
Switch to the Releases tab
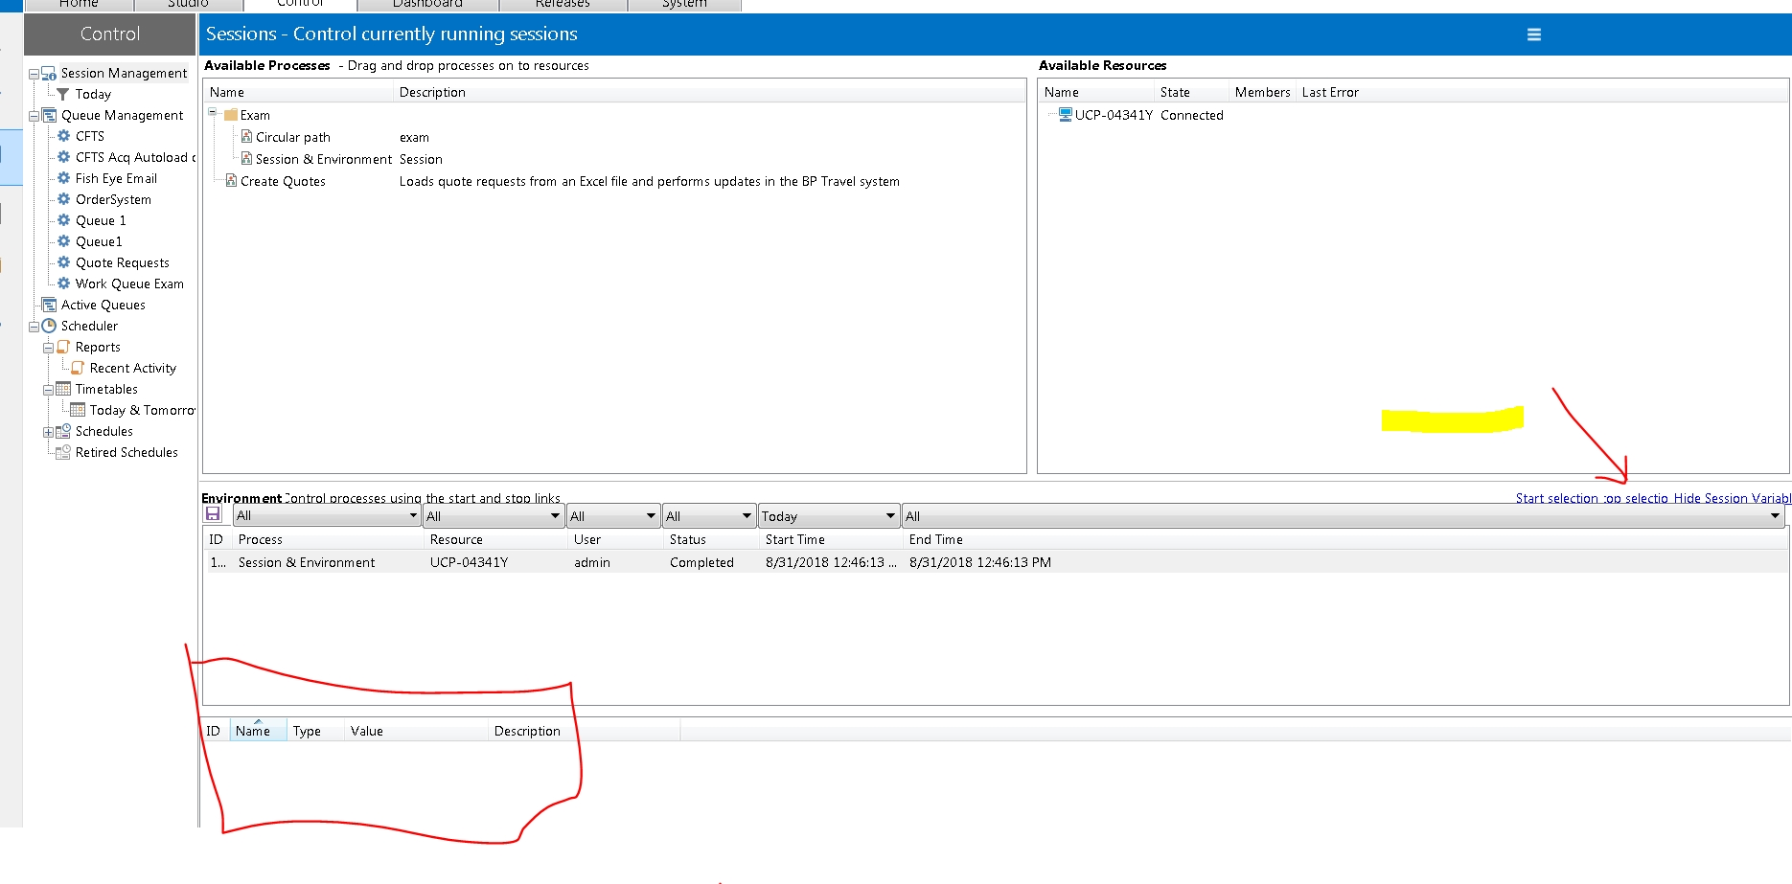tap(563, 4)
